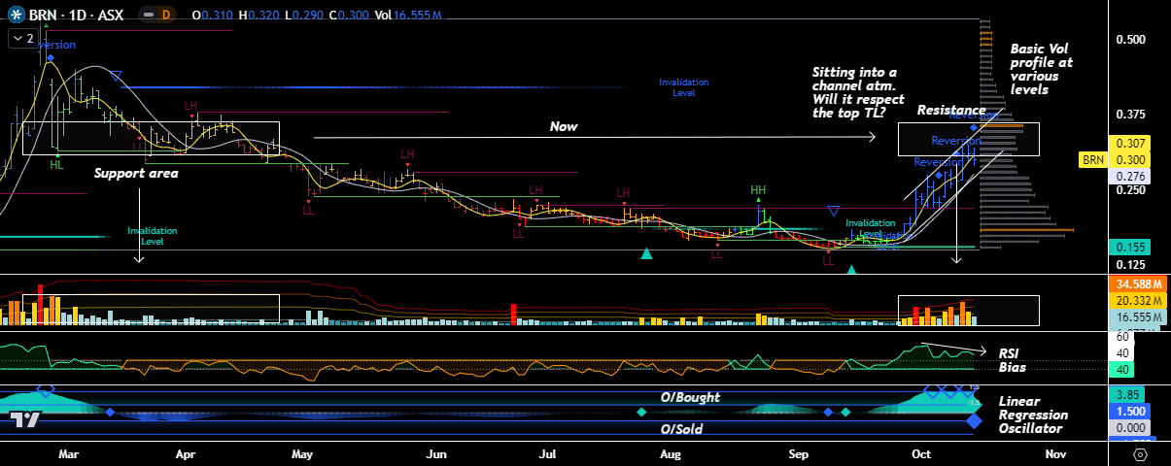Click the BRN symbol logo icon
Image resolution: width=1171 pixels, height=466 pixels.
click(16, 15)
